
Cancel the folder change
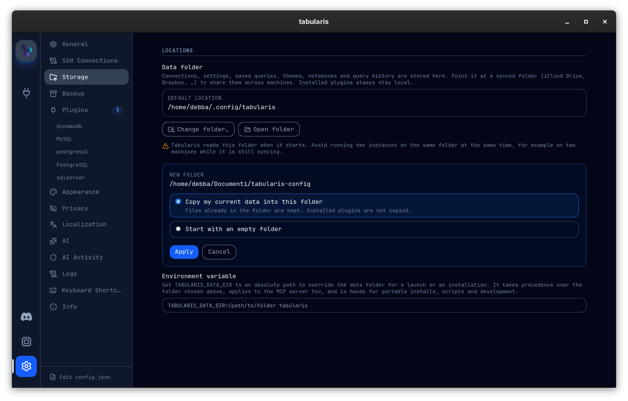coord(219,252)
